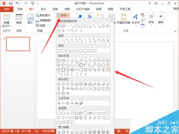The width and height of the screenshot is (179, 134).
Task: Select the heart shape in 基本形状
Action: pos(90,70)
